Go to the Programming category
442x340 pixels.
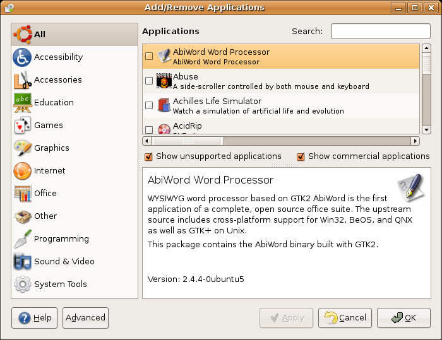75,239
